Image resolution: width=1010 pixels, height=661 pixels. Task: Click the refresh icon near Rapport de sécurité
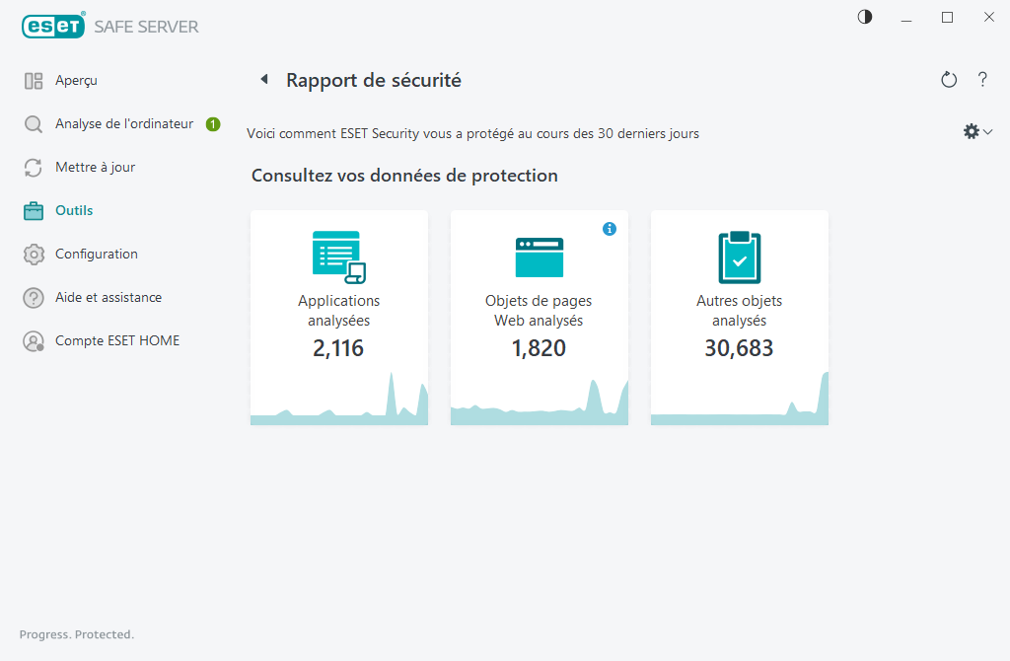pyautogui.click(x=948, y=80)
